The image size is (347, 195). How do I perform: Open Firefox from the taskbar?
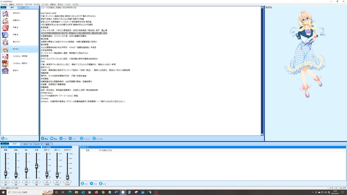click(x=96, y=192)
